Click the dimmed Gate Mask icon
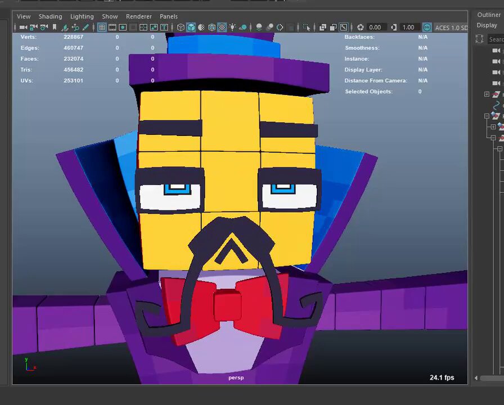Image resolution: width=504 pixels, height=405 pixels. coord(133,28)
